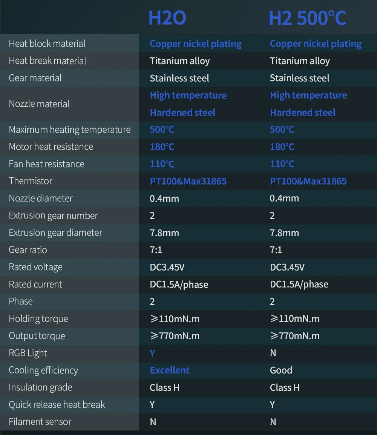Click the Good cooling efficiency value
The height and width of the screenshot is (435, 377).
(x=281, y=370)
